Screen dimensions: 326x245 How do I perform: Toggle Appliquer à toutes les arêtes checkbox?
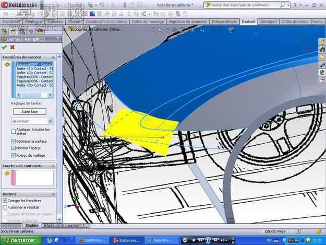point(14,132)
